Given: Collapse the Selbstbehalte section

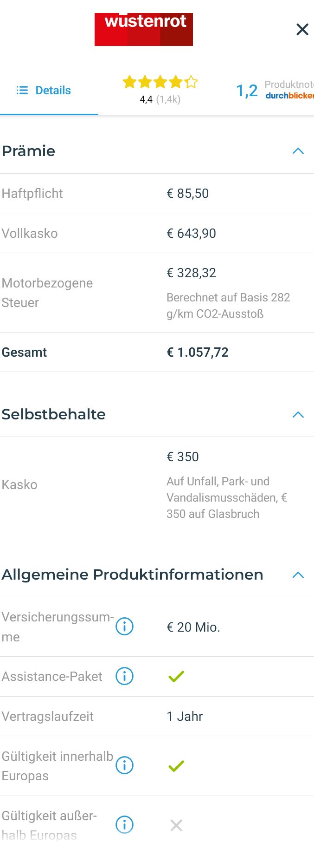Looking at the screenshot, I should [298, 414].
